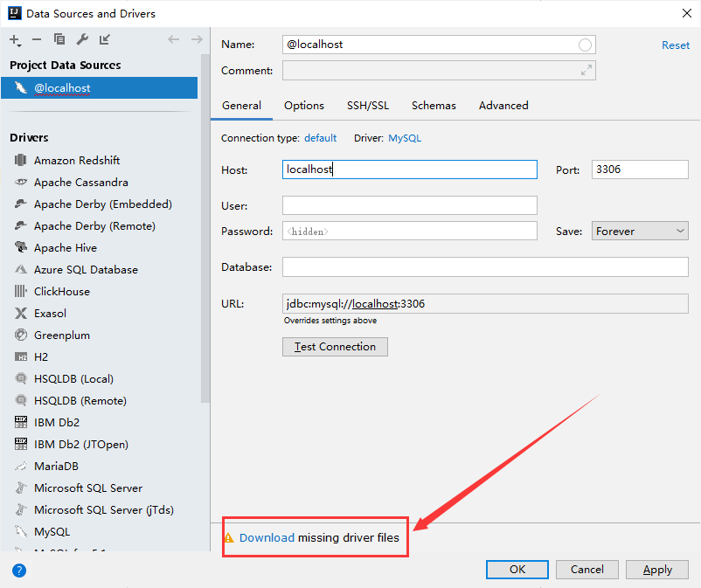Select the Microsoft SQL Server driver icon
Screen dimensions: 701x588
(x=21, y=488)
